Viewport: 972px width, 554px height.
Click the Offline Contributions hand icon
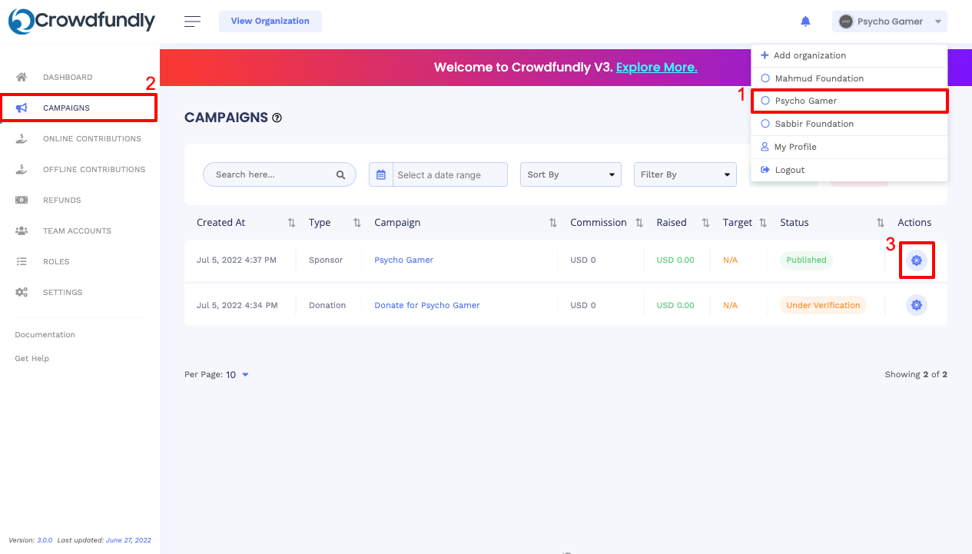[x=22, y=169]
